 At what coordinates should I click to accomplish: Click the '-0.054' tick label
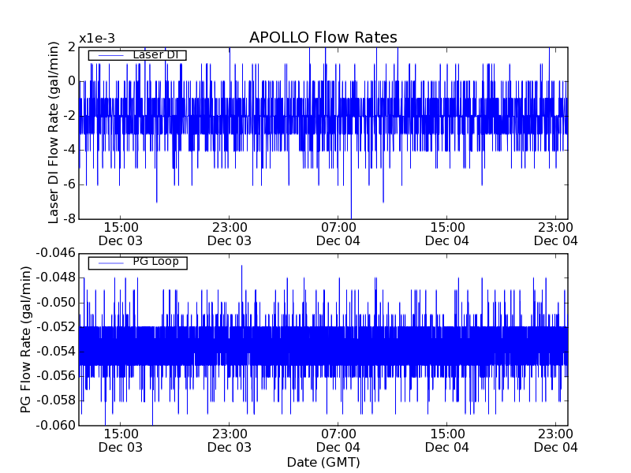pos(55,352)
